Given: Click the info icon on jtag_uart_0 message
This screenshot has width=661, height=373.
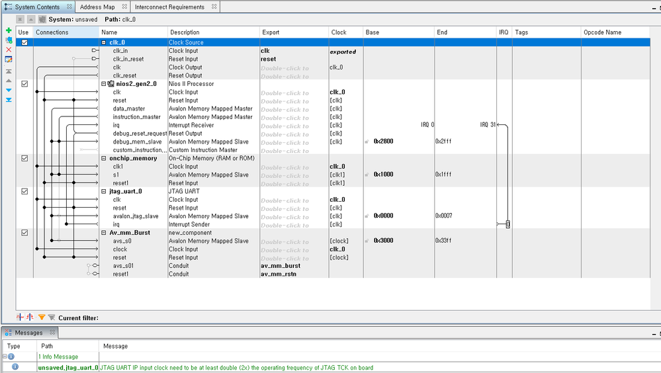Looking at the screenshot, I should 15,367.
